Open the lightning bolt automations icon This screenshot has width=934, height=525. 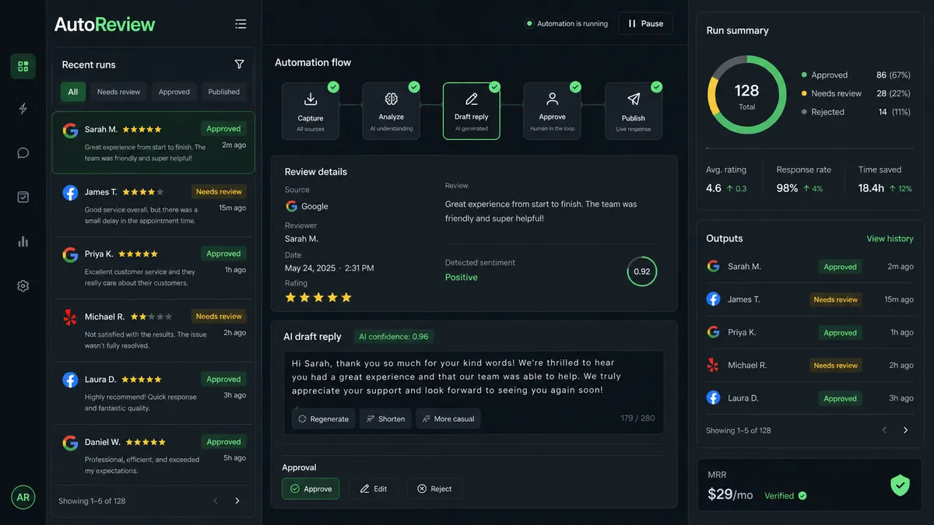[23, 109]
